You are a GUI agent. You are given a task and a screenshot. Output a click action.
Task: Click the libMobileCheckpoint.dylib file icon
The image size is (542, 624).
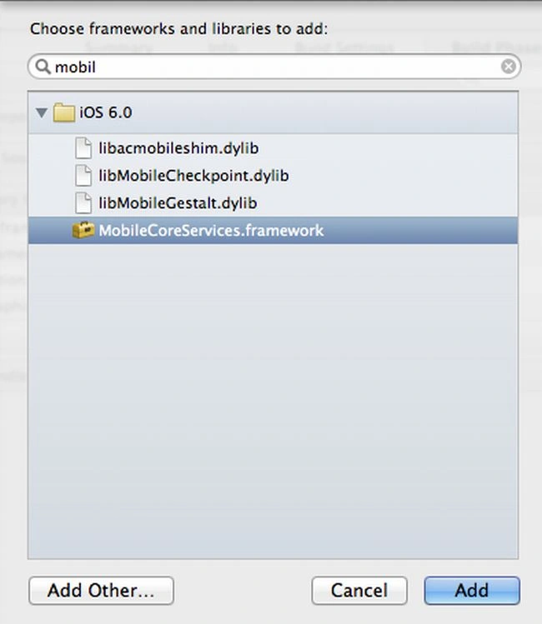(83, 176)
